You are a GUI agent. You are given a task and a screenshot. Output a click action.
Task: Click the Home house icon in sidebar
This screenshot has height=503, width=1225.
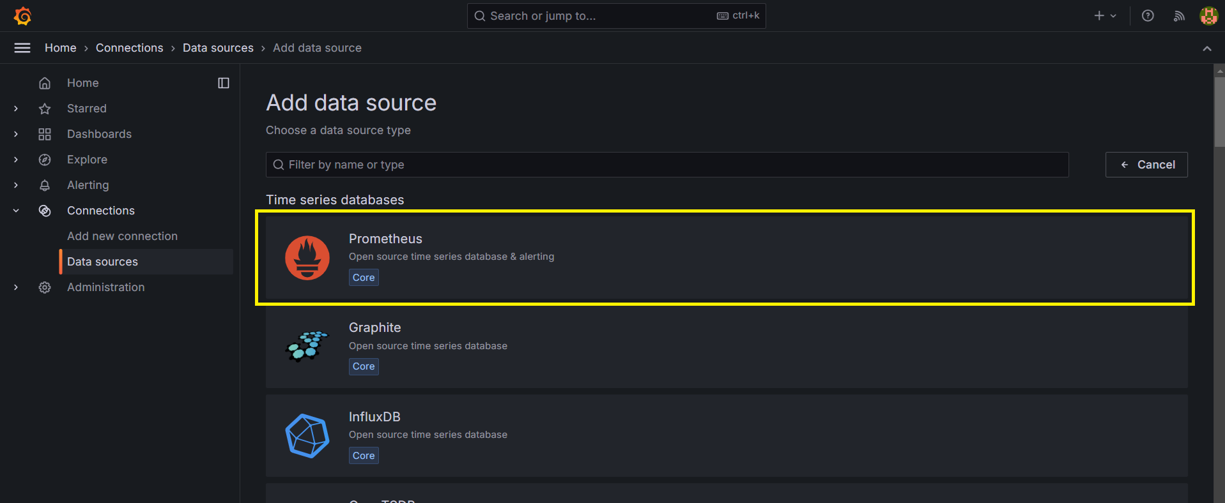45,83
